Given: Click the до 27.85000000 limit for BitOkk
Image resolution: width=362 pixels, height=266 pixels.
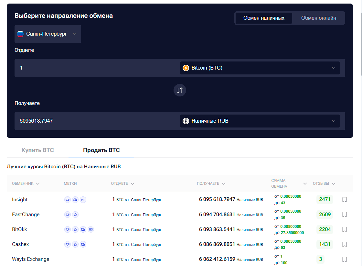Looking at the screenshot, I should click(289, 233).
